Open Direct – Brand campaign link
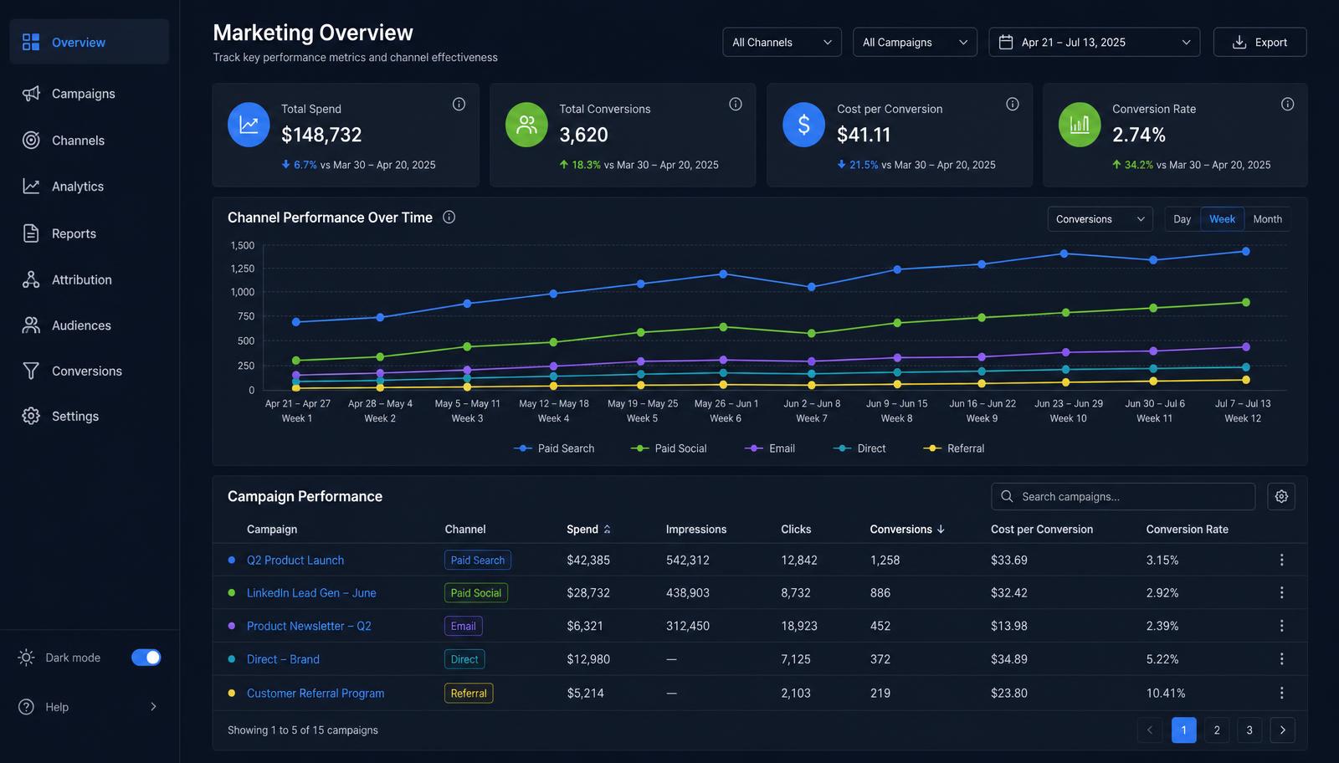1339x763 pixels. [283, 659]
